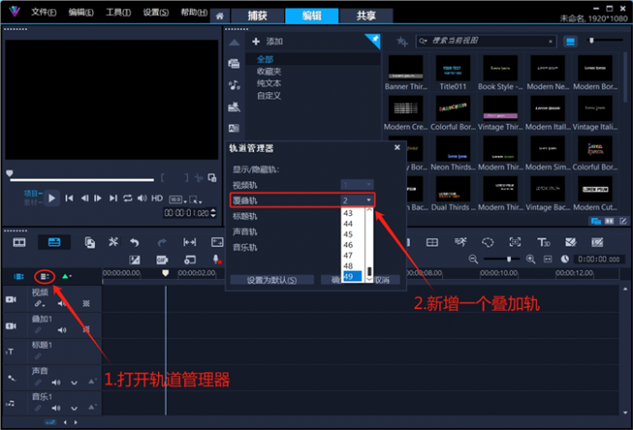This screenshot has width=633, height=430.
Task: Open the 设置 menu
Action: point(155,12)
